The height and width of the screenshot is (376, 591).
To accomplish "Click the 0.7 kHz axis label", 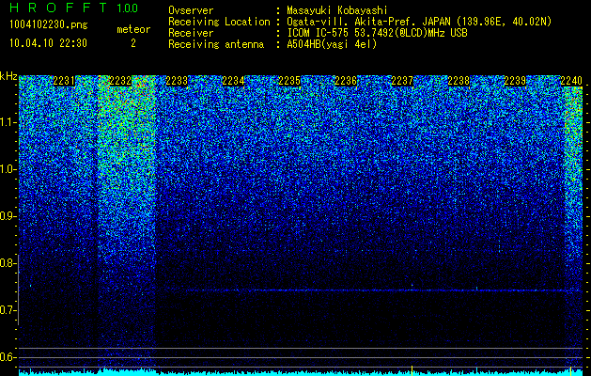I will pos(8,310).
